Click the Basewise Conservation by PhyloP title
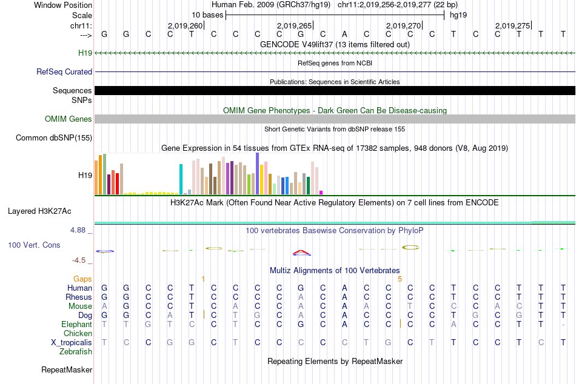 [x=335, y=231]
